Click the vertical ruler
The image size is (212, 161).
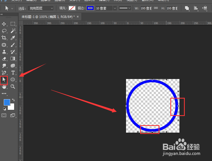tap(21, 93)
